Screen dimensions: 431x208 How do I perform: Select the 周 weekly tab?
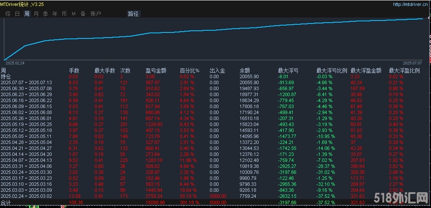(26, 14)
